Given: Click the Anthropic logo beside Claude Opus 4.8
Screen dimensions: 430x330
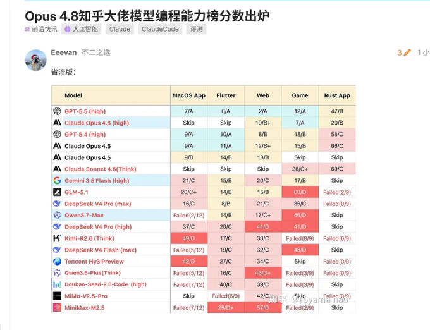Looking at the screenshot, I should 57,123.
